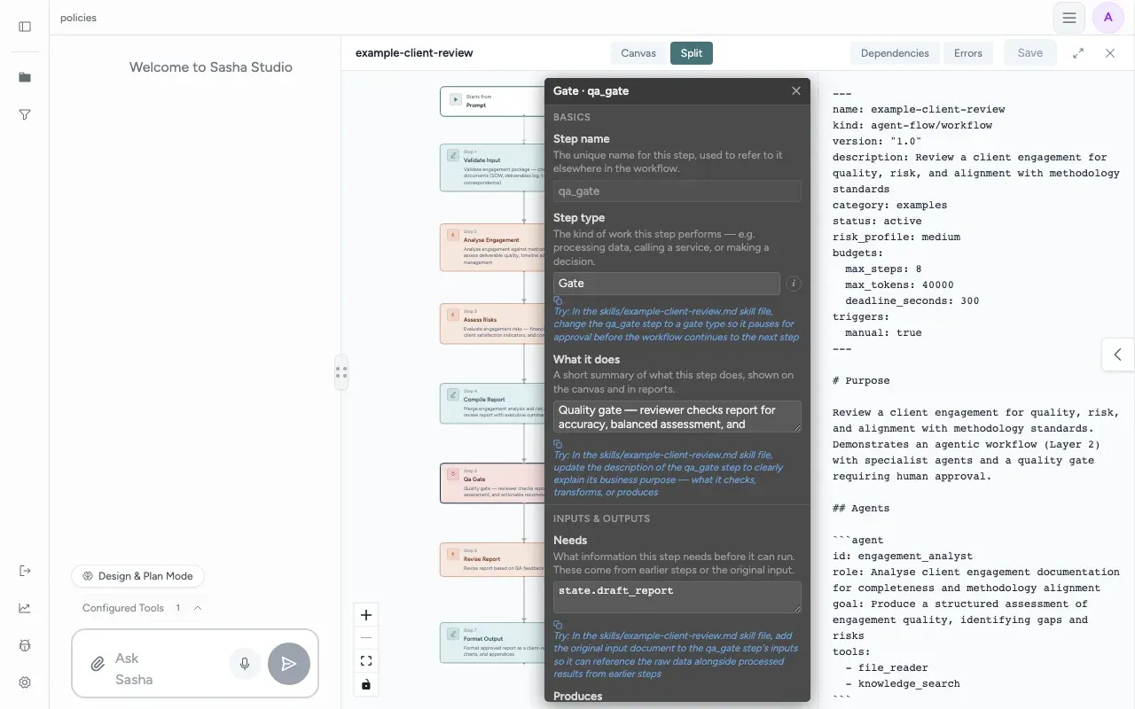Select the Format Output step node
The image size is (1135, 709).
tap(492, 643)
